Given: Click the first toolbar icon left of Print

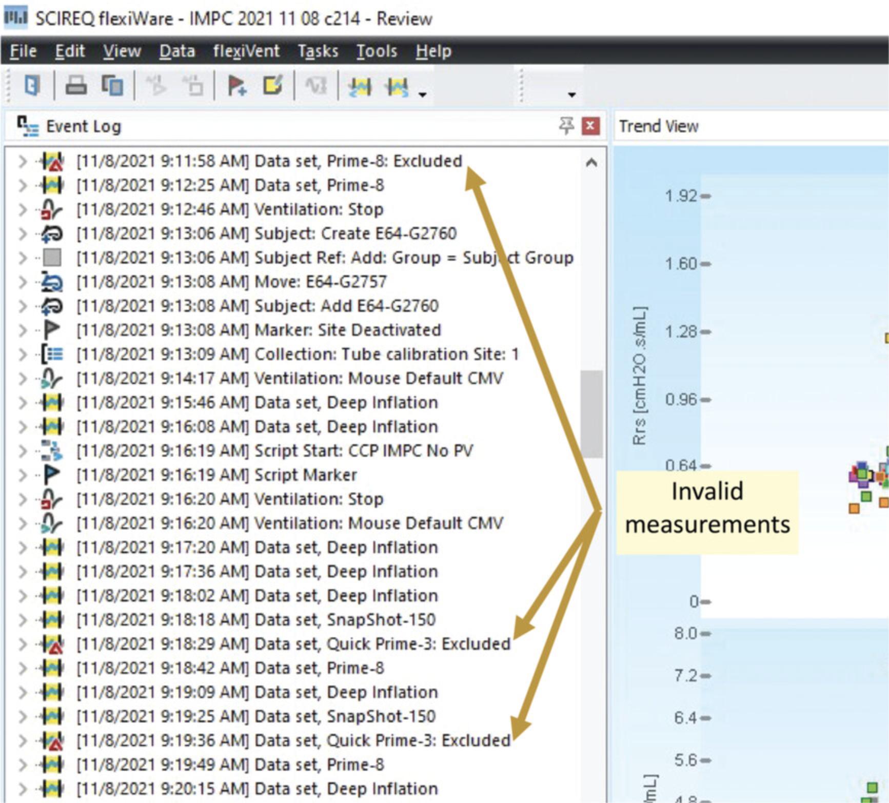Looking at the screenshot, I should click(x=32, y=85).
